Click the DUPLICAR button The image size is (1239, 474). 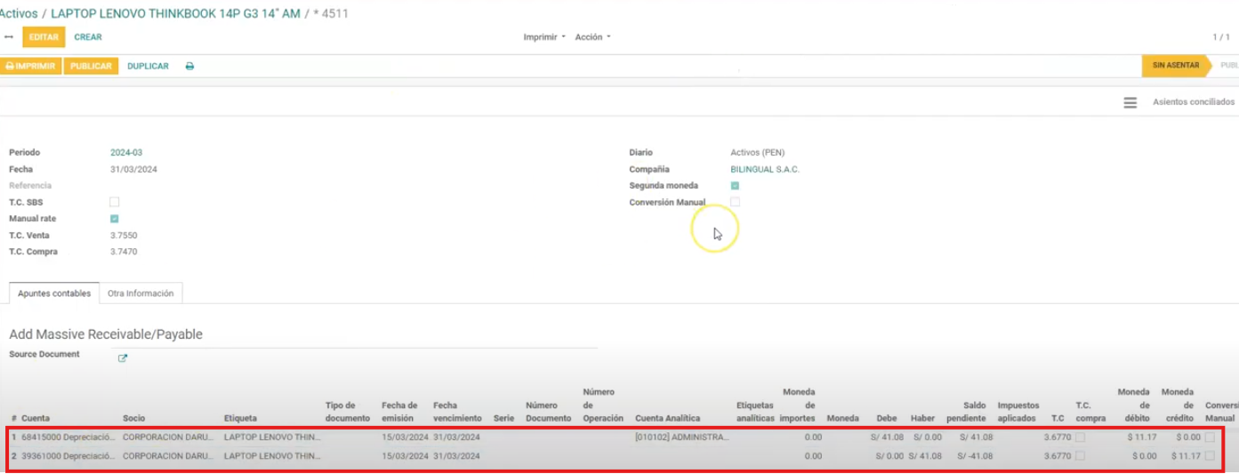[148, 67]
